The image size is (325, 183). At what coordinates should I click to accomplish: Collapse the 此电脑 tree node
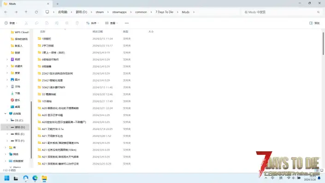[6, 114]
